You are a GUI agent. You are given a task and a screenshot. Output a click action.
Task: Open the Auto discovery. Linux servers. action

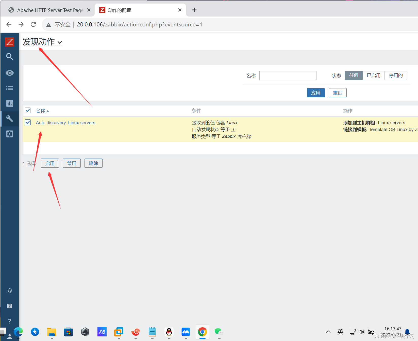coord(66,123)
